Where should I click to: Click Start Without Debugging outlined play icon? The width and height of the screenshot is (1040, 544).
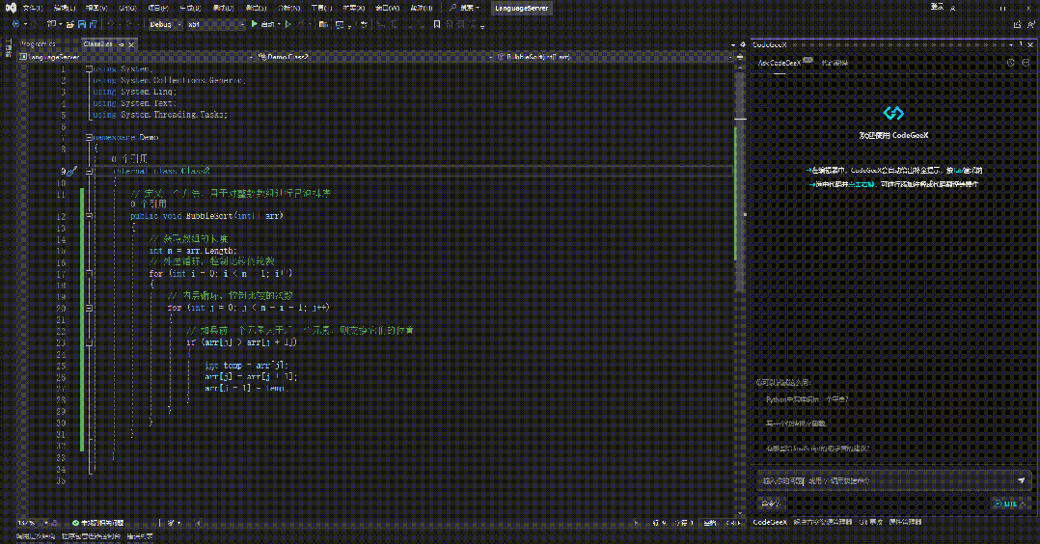point(288,24)
